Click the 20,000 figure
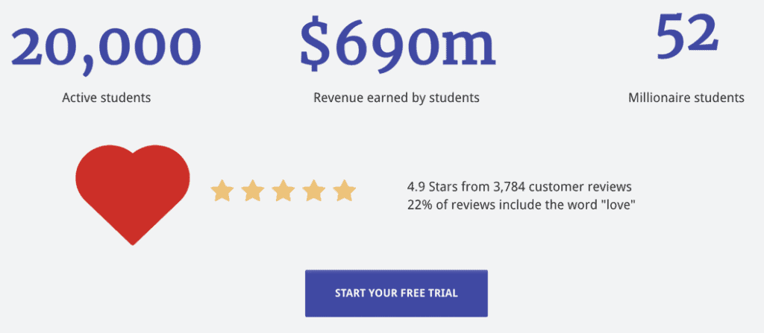 [106, 48]
